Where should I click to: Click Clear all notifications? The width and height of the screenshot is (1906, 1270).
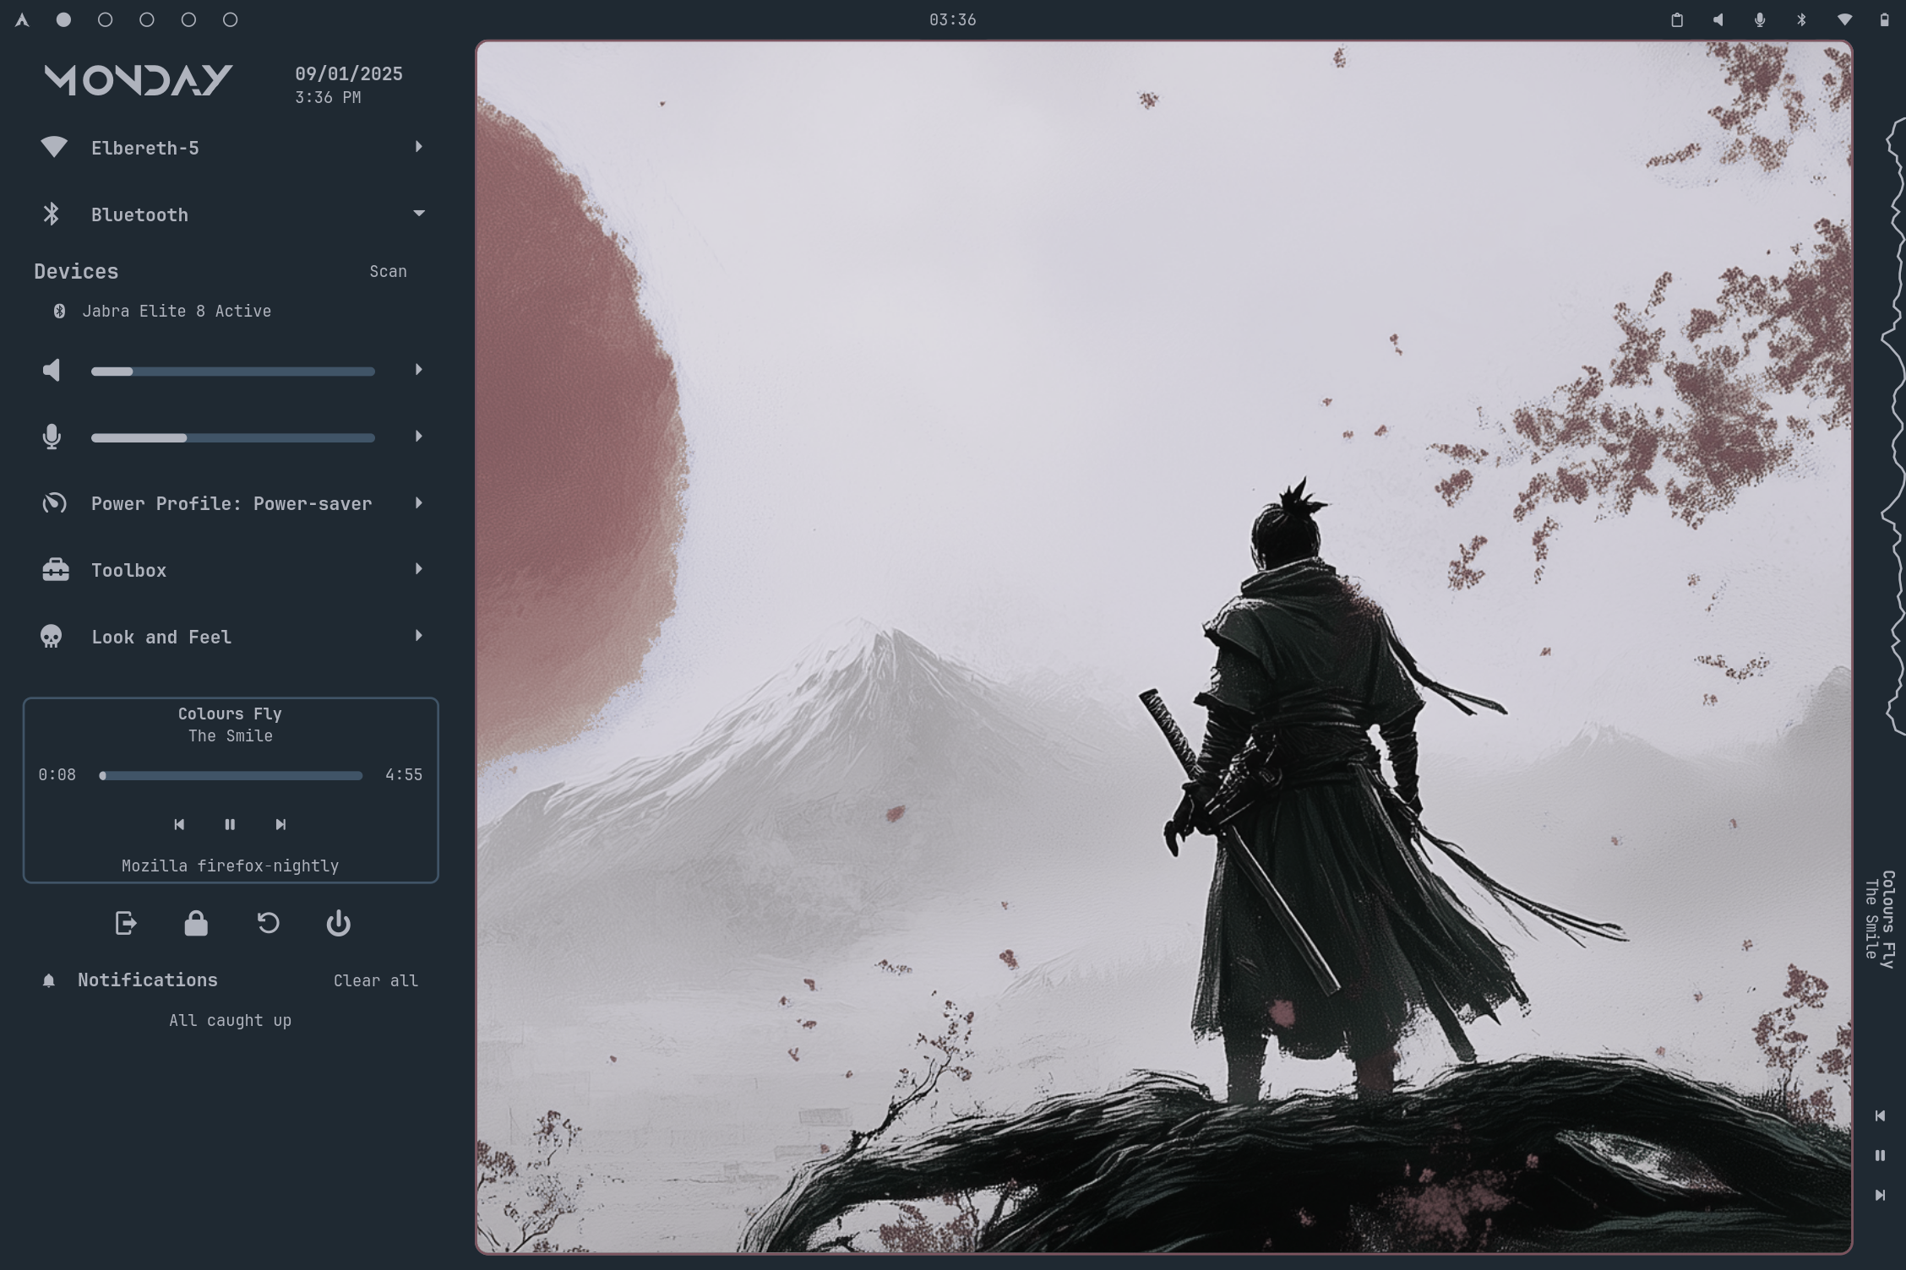click(375, 980)
